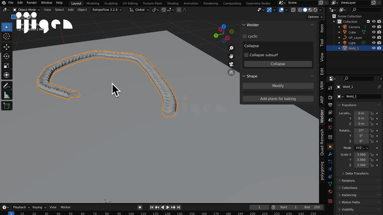Open Physics properties tab icon

point(330,169)
